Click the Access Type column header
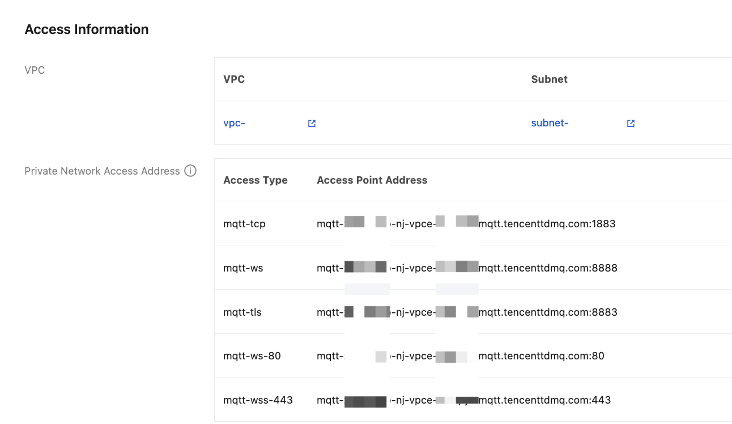The height and width of the screenshot is (424, 732). (x=256, y=180)
